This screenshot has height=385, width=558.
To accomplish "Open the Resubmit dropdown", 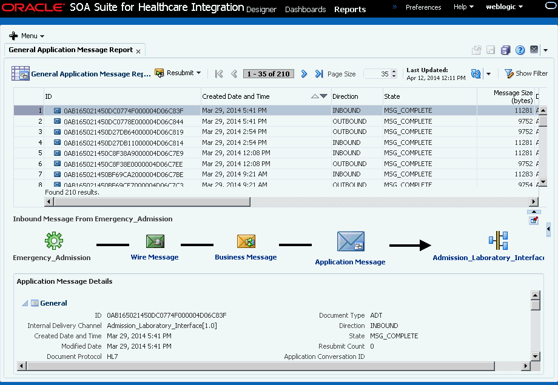I will click(x=178, y=73).
